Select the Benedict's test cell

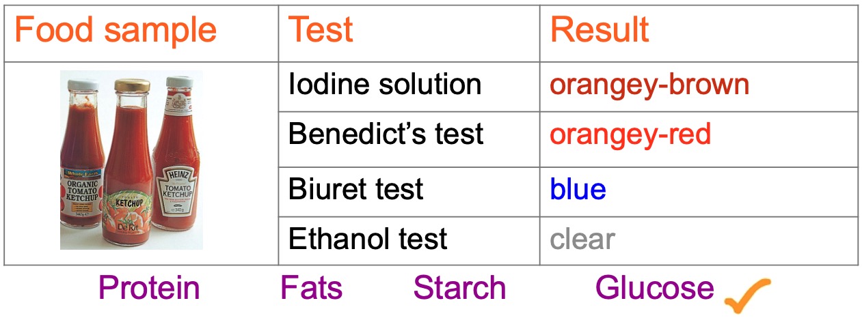[386, 134]
